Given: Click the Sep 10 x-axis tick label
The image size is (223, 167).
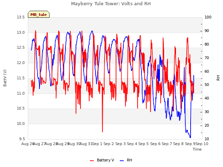Looking at the screenshot, I should click(202, 144).
